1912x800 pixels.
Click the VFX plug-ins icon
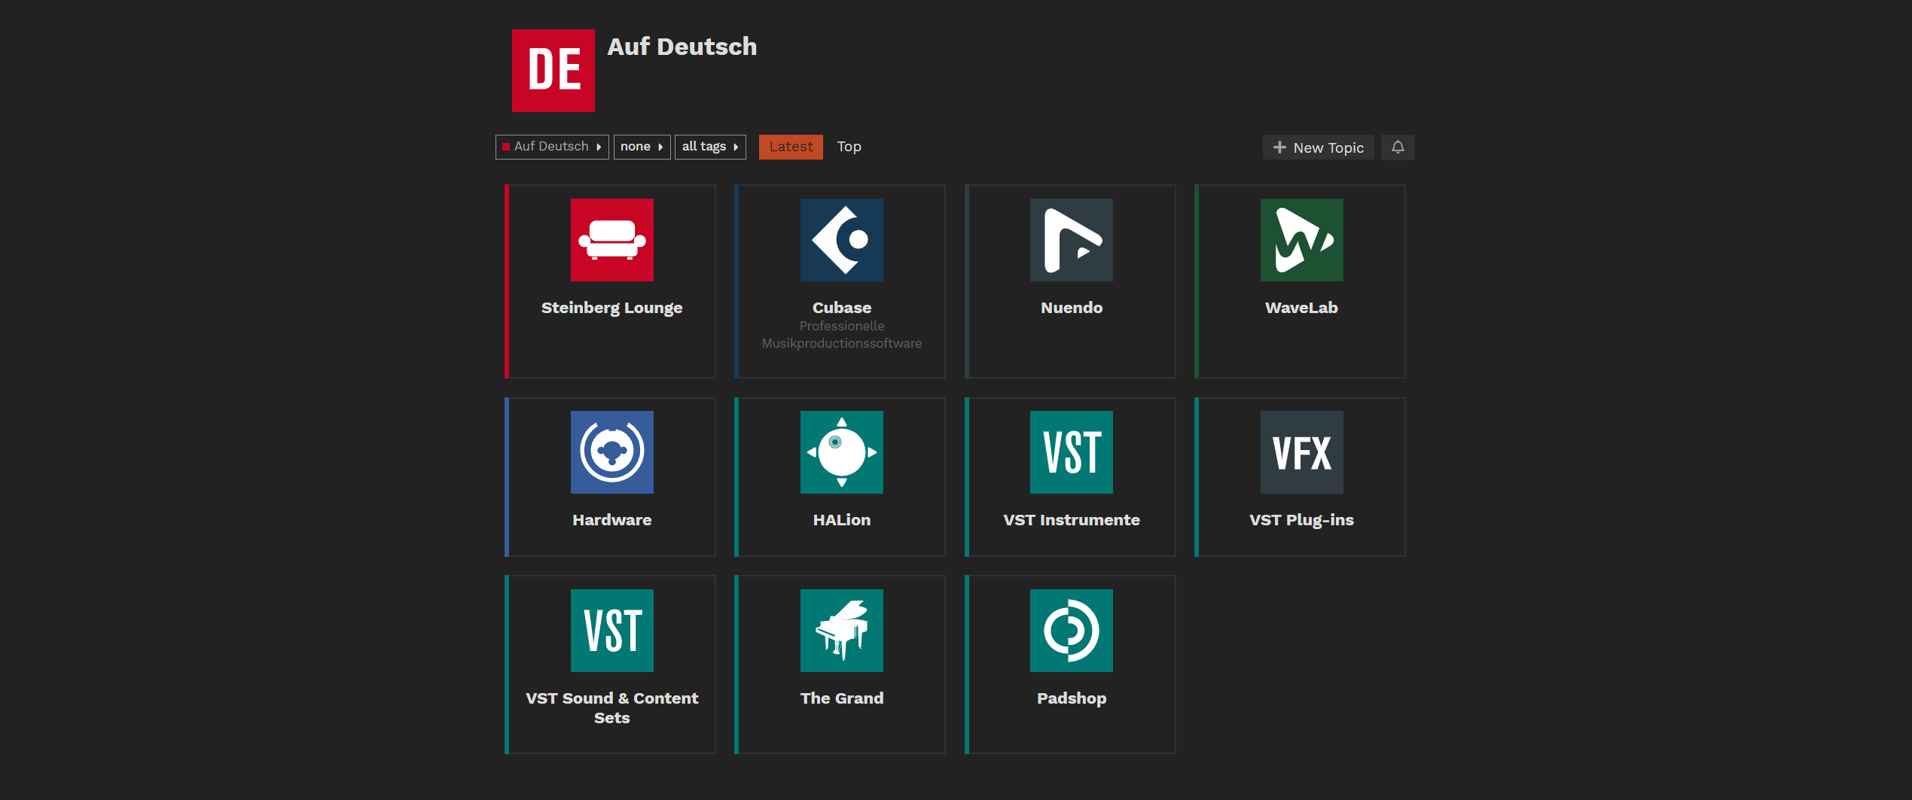[x=1301, y=452]
